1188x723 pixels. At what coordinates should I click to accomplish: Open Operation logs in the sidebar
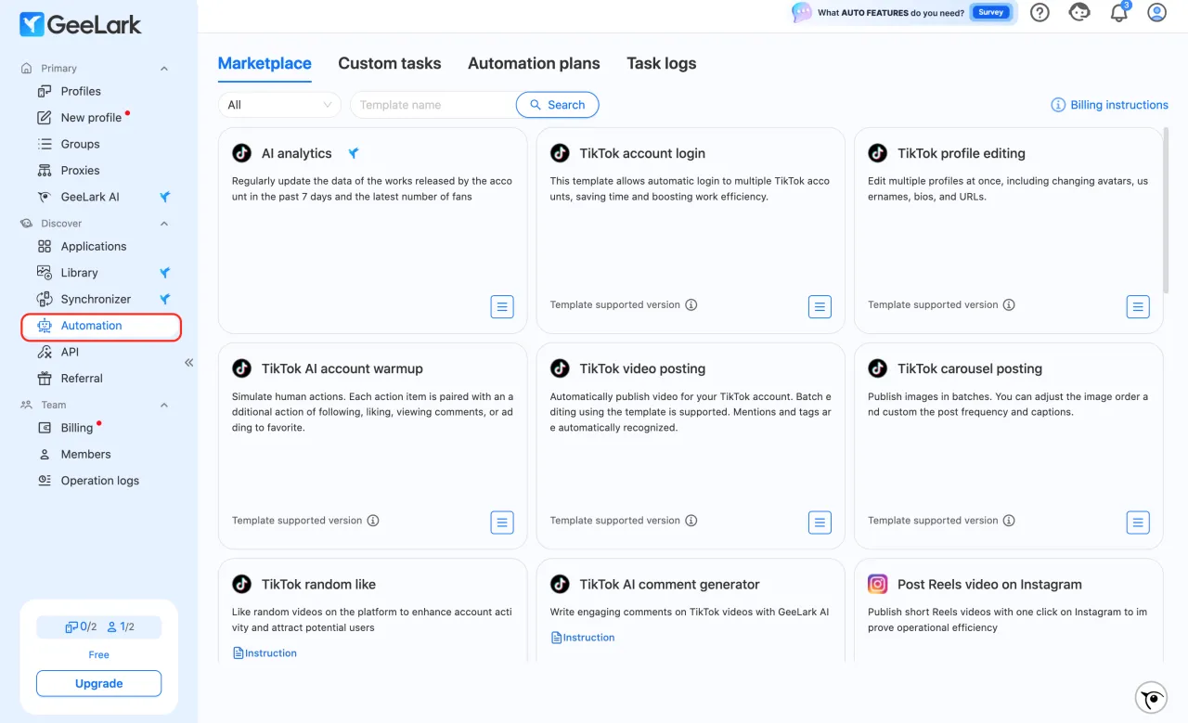(x=99, y=481)
